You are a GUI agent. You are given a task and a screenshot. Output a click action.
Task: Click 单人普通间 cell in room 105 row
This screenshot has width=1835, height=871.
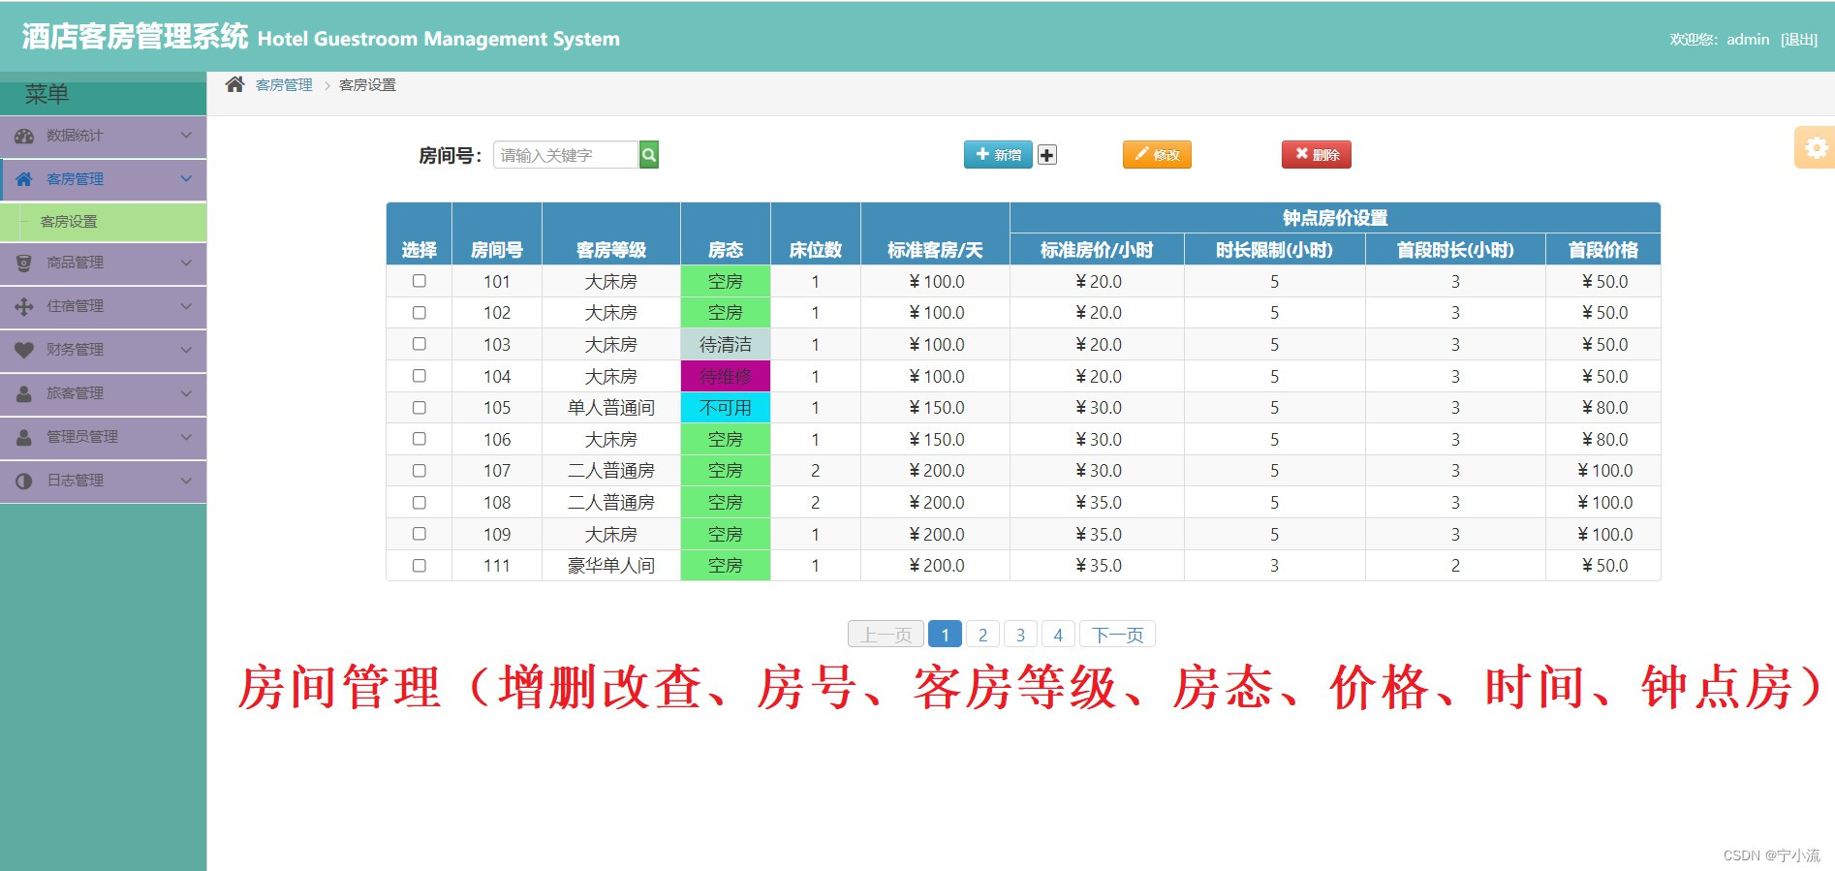pyautogui.click(x=611, y=408)
